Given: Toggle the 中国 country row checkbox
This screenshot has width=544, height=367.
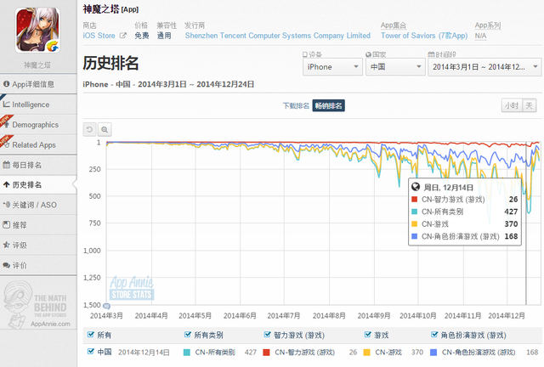Looking at the screenshot, I should point(91,352).
